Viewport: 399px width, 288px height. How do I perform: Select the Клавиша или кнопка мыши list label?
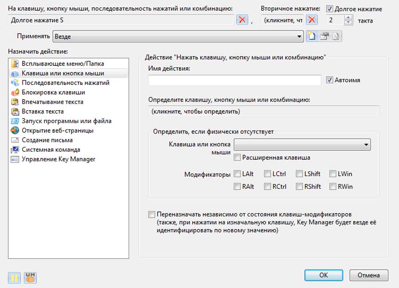click(x=63, y=73)
